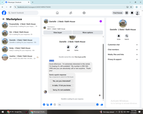Expand Media, files and links section
Image resolution: width=143 pixels, height=114 pixels.
click(123, 54)
